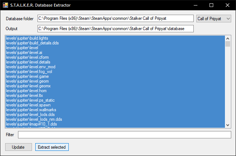Select levels\jupiter\build.lights entry
This screenshot has height=156, width=236.
point(115,38)
